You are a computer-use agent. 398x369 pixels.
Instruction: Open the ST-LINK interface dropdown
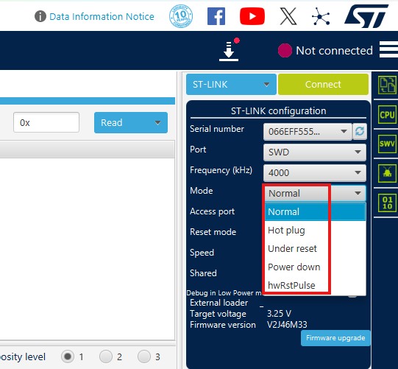231,85
